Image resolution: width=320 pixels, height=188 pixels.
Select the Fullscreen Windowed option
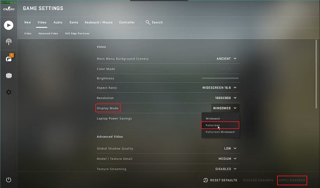pos(220,132)
